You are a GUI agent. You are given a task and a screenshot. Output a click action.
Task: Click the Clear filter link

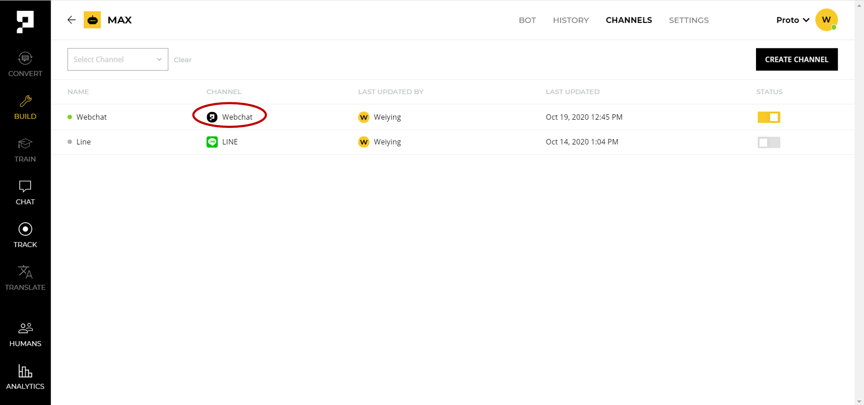tap(182, 60)
